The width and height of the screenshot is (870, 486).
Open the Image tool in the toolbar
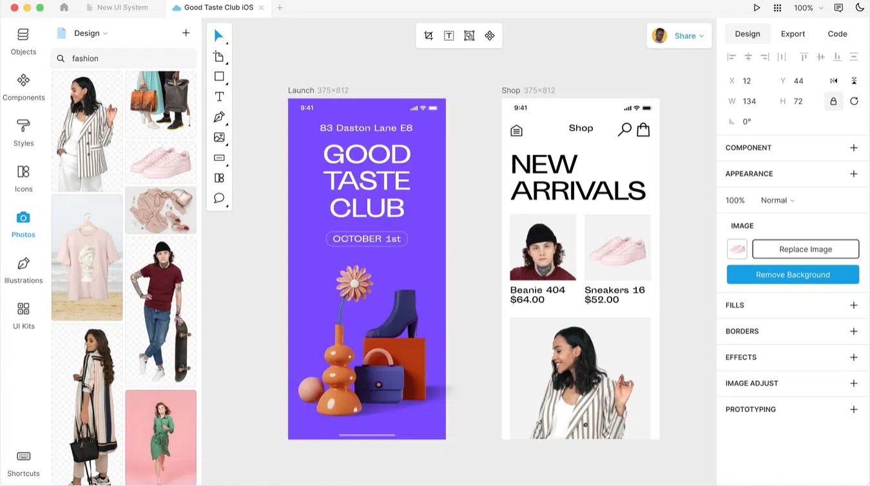pos(219,137)
